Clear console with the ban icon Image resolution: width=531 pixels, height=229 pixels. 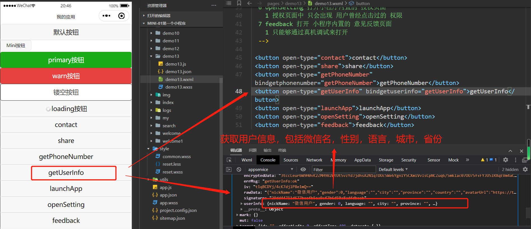239,169
